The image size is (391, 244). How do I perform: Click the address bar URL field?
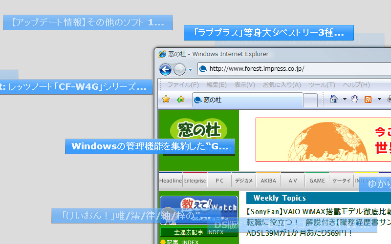[x=294, y=69]
